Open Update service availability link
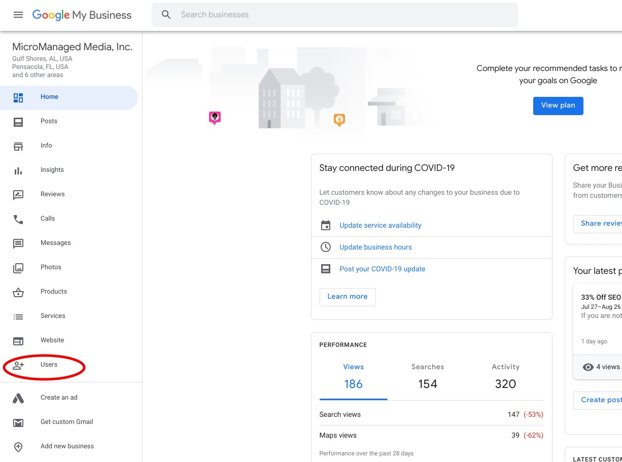 pyautogui.click(x=381, y=226)
